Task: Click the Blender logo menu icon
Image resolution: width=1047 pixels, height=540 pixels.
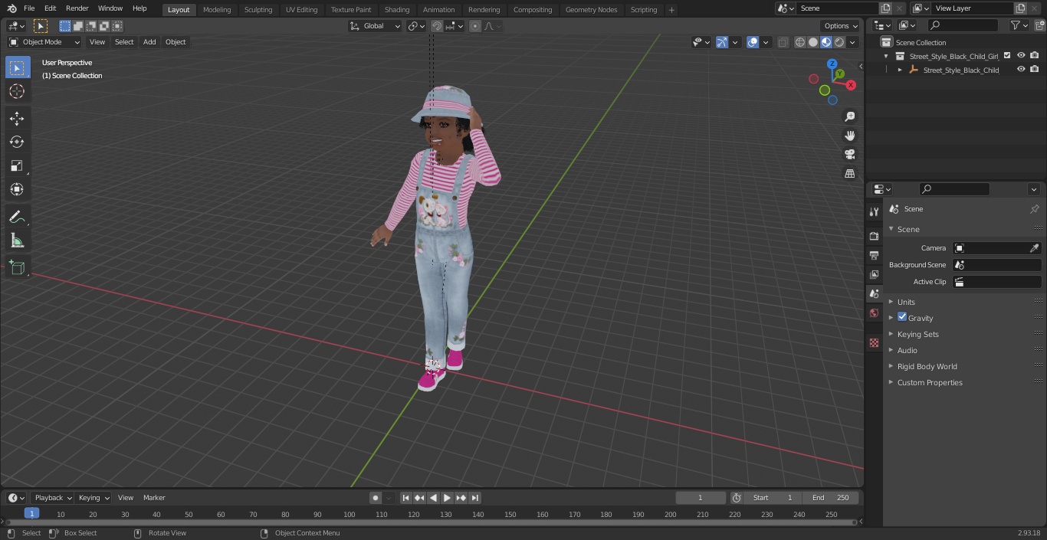Action: [x=11, y=8]
